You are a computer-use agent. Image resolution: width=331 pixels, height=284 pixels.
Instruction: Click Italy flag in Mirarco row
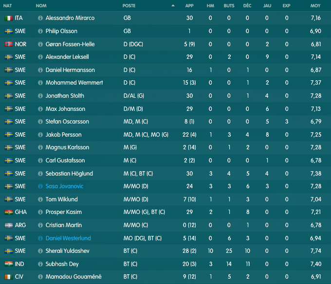[x=9, y=18]
